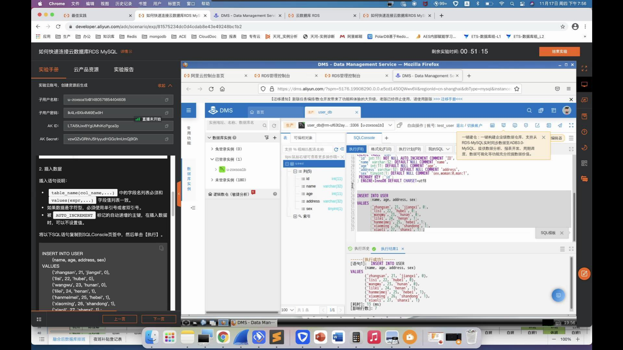Reload the Firefox page
Viewport: 623px width, 350px height.
click(211, 89)
